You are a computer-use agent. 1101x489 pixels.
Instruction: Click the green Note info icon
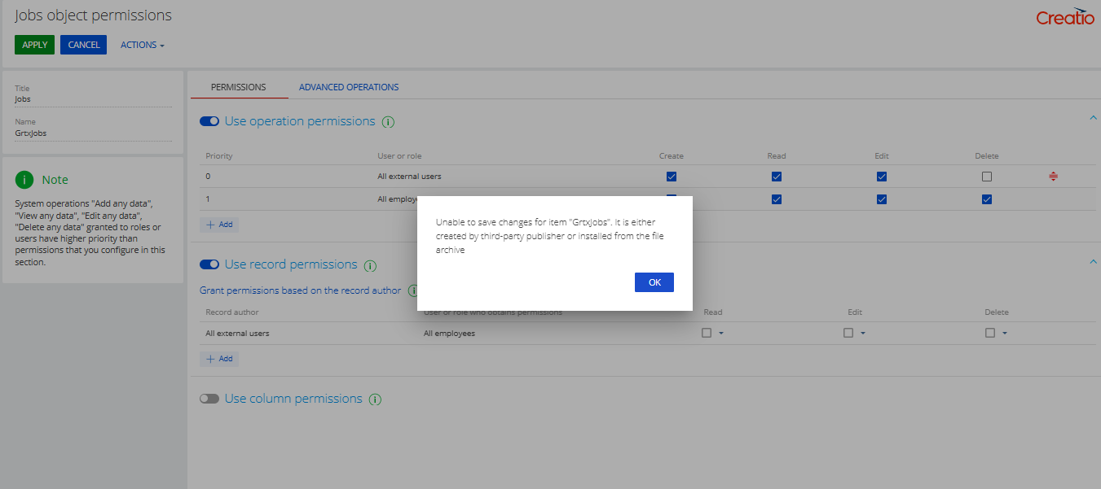point(26,180)
